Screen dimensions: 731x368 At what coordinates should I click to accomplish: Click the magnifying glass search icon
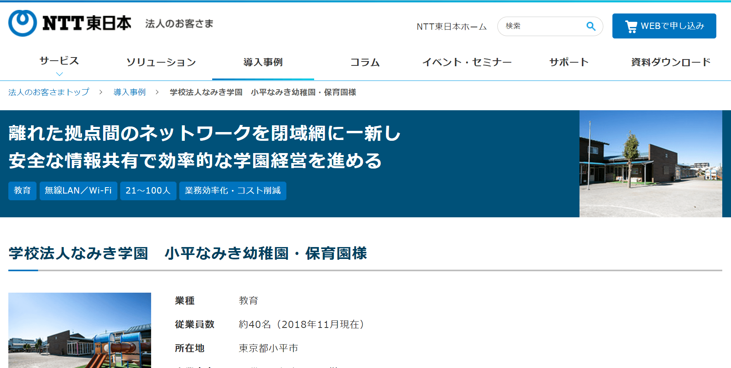point(591,26)
